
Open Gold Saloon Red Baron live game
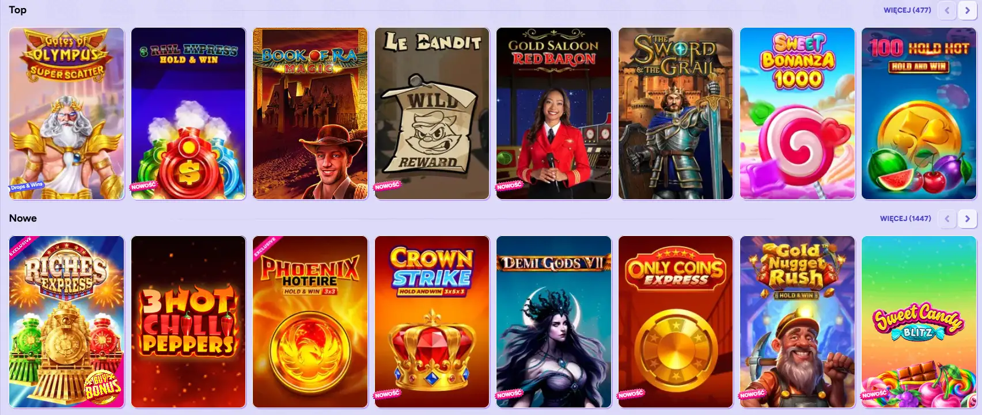[554, 113]
